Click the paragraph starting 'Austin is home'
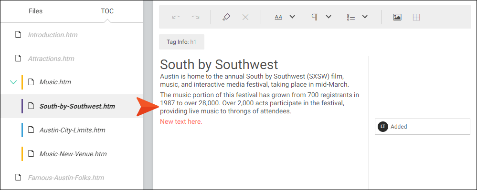 tap(254, 80)
